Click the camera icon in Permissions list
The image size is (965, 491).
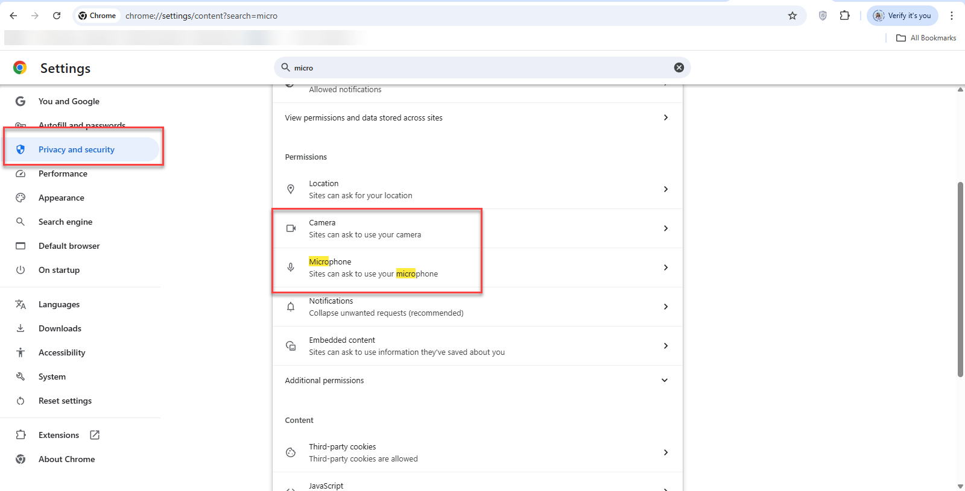(291, 228)
